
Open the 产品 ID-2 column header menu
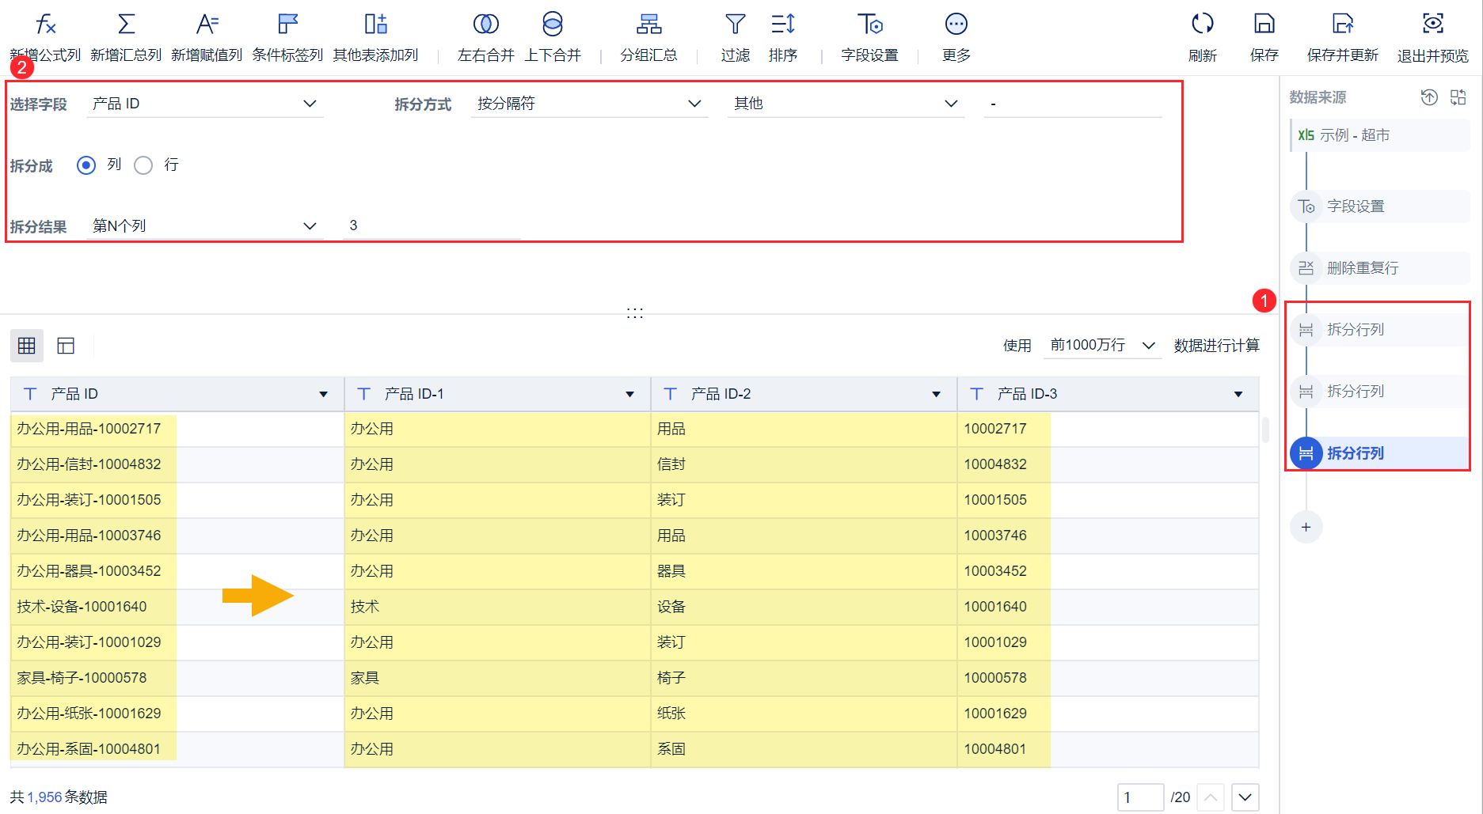[937, 394]
